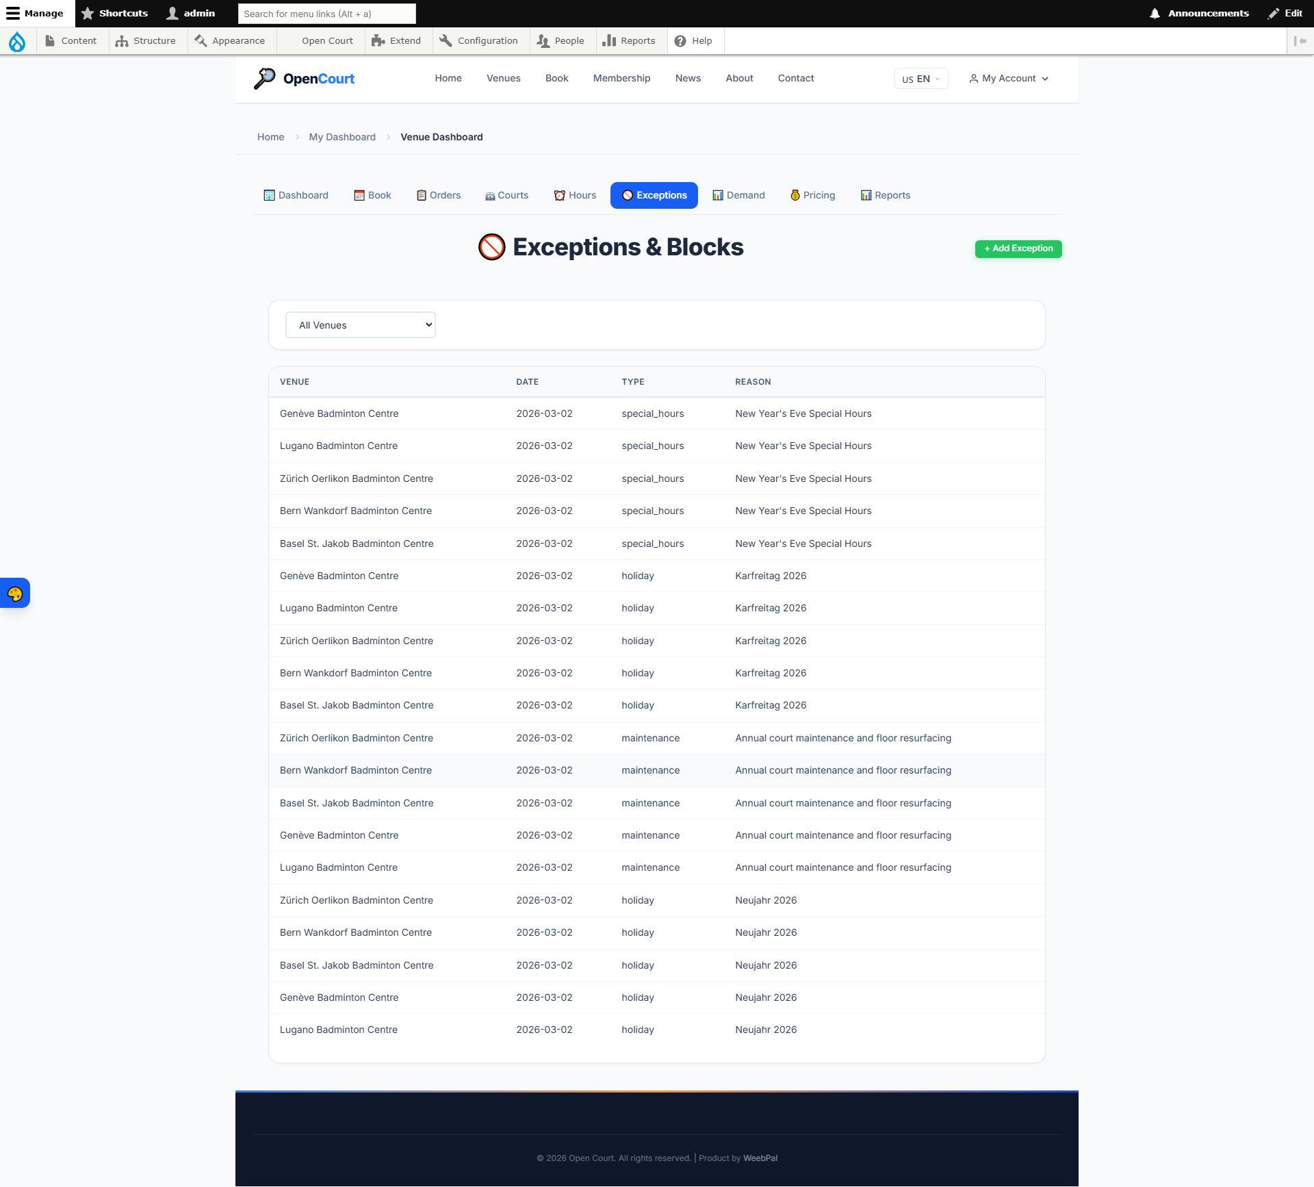Go to My Dashboard breadcrumb link
This screenshot has width=1314, height=1187.
click(x=342, y=137)
